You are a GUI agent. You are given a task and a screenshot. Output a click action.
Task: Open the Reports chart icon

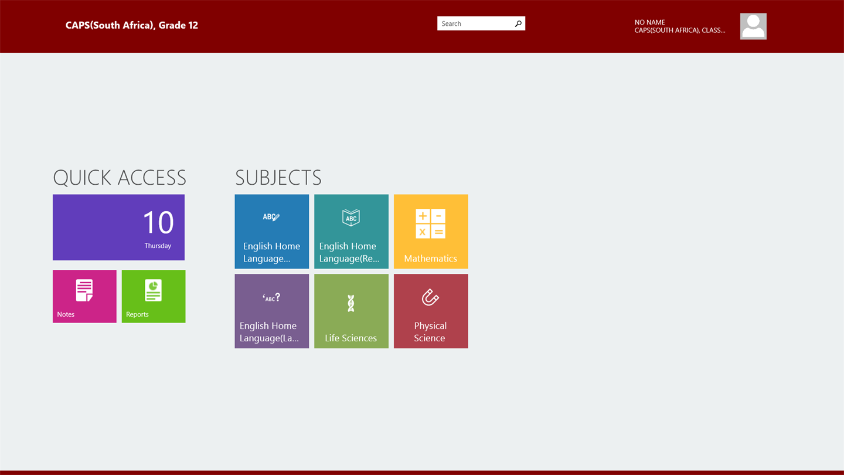click(x=153, y=290)
